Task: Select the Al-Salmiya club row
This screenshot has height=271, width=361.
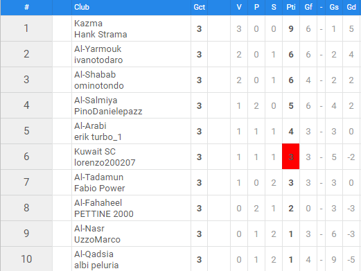Action: (x=181, y=105)
